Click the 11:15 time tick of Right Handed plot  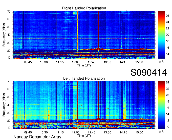(x=60, y=62)
